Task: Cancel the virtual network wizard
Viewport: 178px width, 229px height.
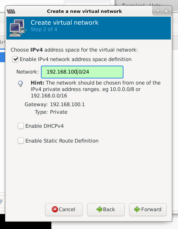Action: (64, 209)
